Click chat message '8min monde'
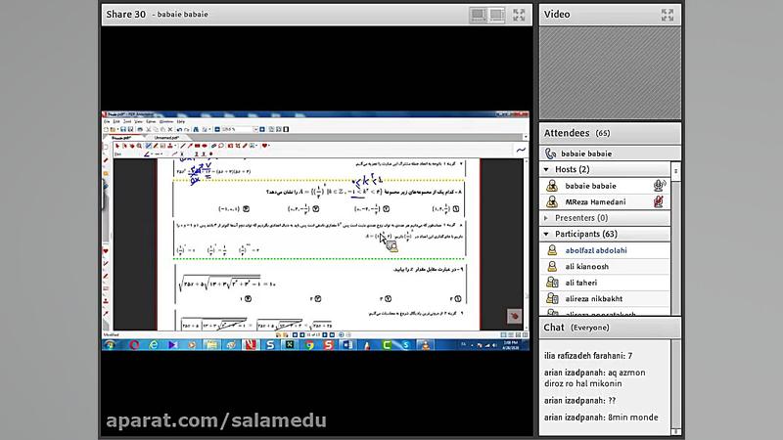Image resolution: width=783 pixels, height=440 pixels. (x=601, y=418)
